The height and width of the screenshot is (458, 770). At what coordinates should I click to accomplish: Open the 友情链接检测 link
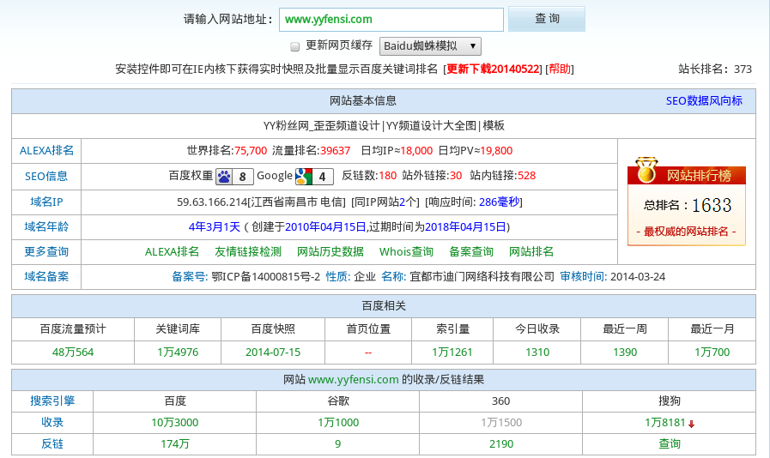(x=248, y=252)
